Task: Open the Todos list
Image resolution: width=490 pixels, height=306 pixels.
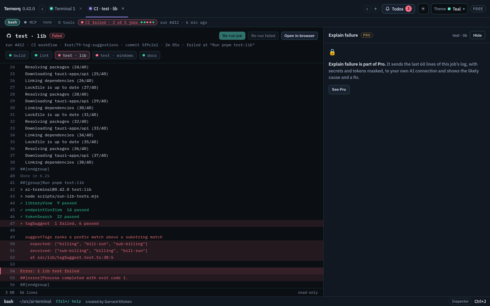Action: [x=398, y=9]
